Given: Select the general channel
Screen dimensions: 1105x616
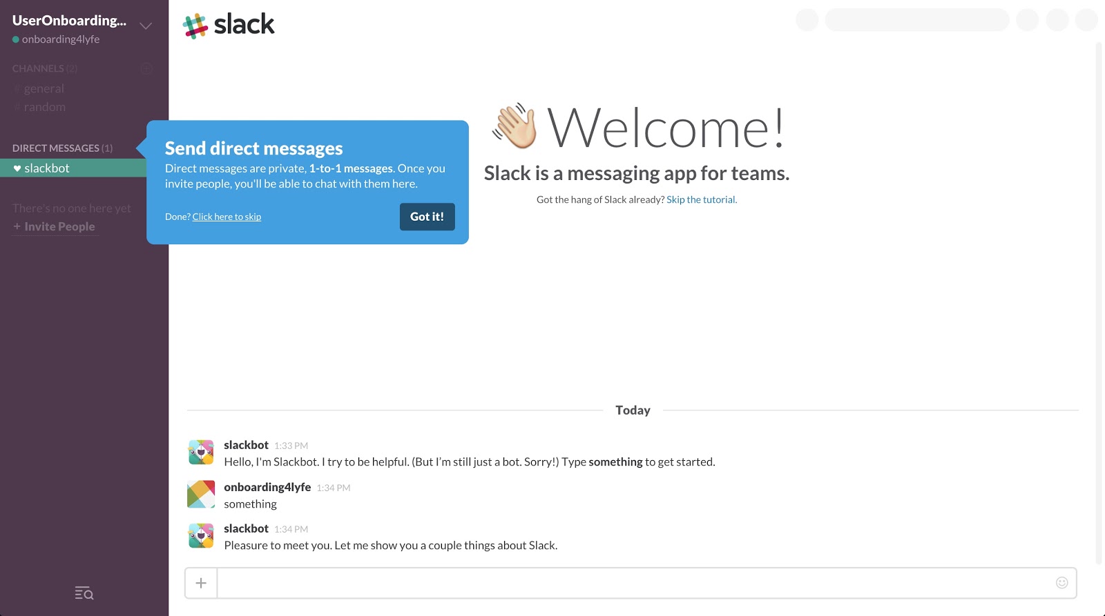Looking at the screenshot, I should [44, 88].
